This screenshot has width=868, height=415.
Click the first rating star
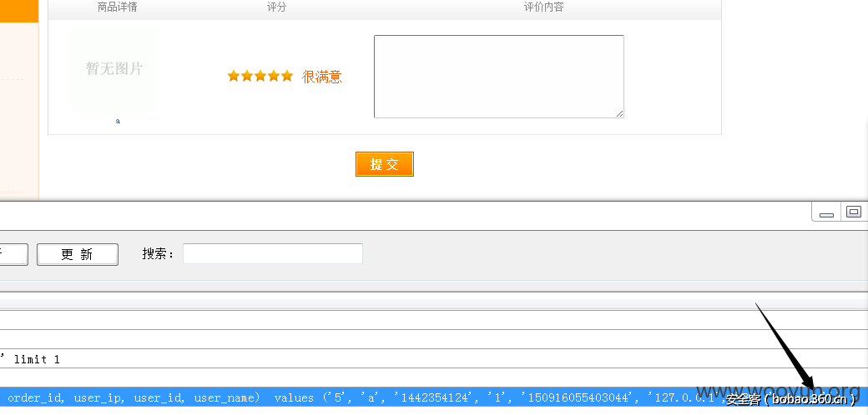pyautogui.click(x=234, y=76)
